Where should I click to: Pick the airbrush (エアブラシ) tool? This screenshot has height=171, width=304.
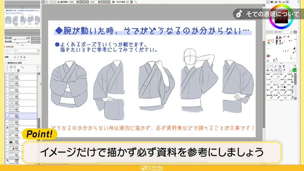coord(276,75)
